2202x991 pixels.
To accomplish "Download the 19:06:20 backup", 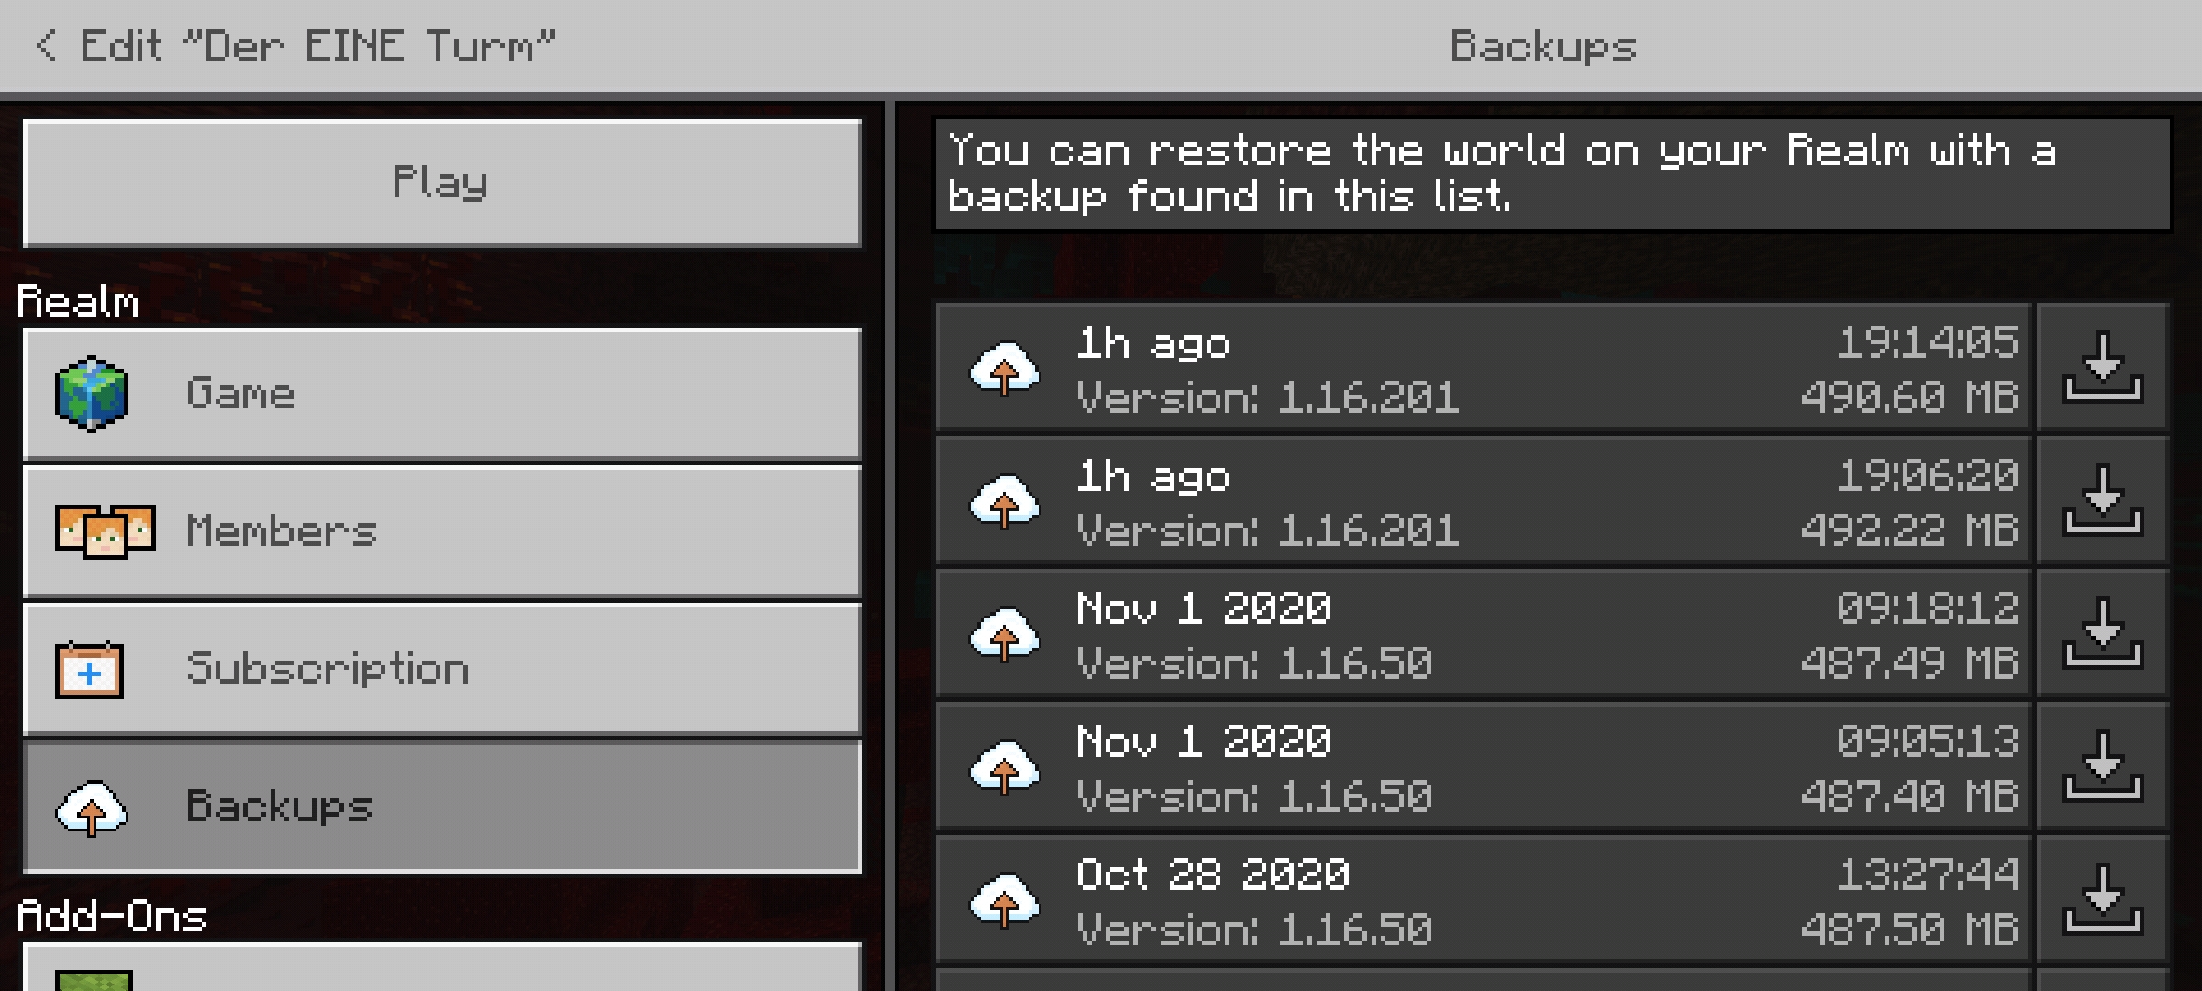I will (x=2103, y=500).
